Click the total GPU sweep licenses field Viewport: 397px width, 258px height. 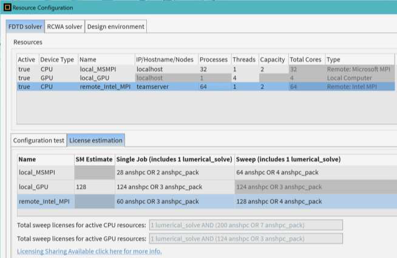[246, 239]
